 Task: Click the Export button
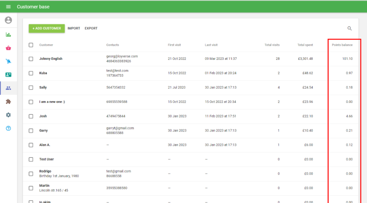coord(91,28)
